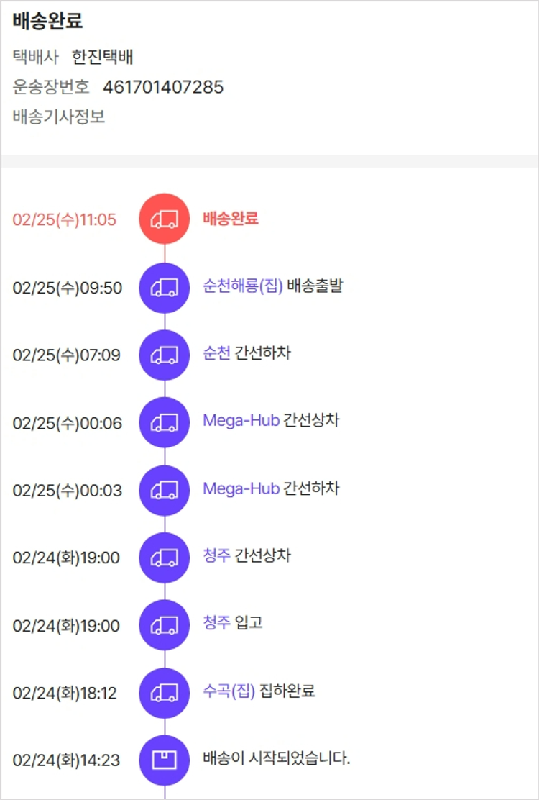The height and width of the screenshot is (800, 539).
Task: Click Mega-Hub link in the 간선상차 row
Action: (x=241, y=421)
